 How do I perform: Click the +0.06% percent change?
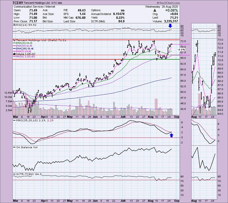[172, 10]
